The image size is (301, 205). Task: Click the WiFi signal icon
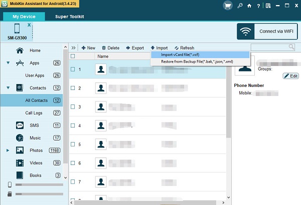245,31
